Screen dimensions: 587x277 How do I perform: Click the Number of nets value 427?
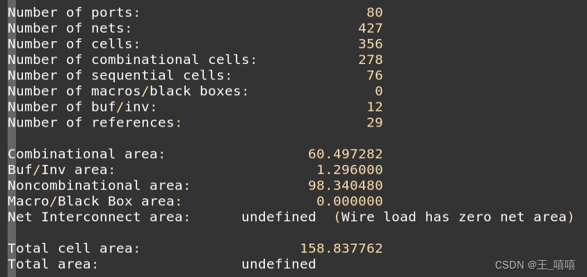click(370, 28)
